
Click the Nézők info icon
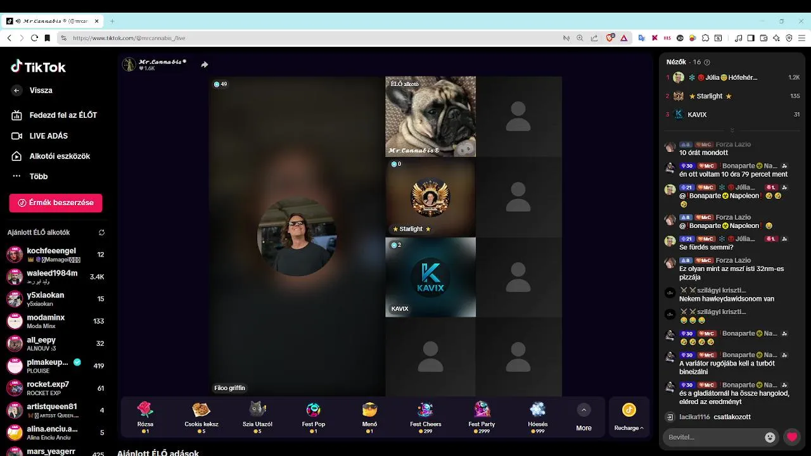pos(707,62)
